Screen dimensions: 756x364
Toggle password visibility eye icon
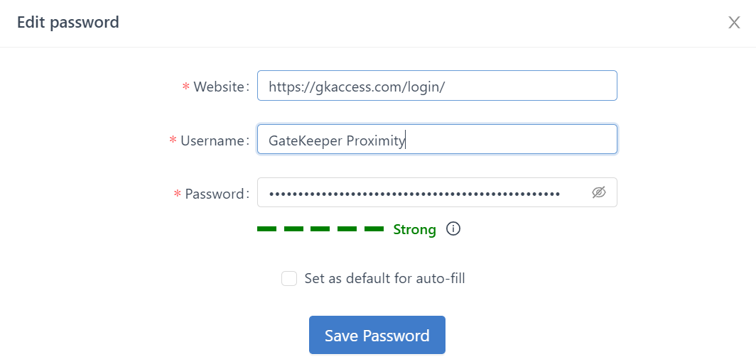599,192
